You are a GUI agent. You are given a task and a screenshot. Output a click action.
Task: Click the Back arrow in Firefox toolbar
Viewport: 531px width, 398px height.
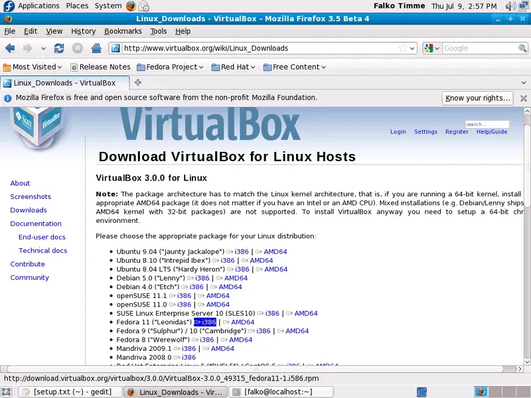(10, 48)
